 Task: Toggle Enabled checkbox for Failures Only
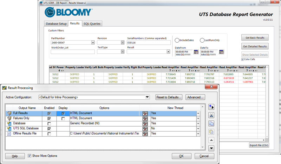(49, 119)
